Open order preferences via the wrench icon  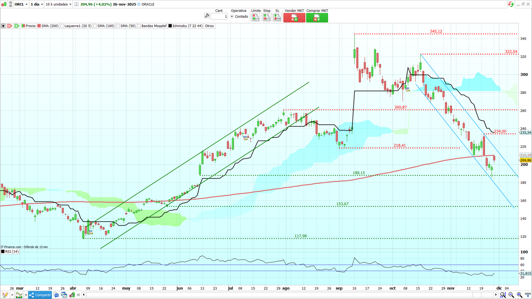(x=207, y=16)
